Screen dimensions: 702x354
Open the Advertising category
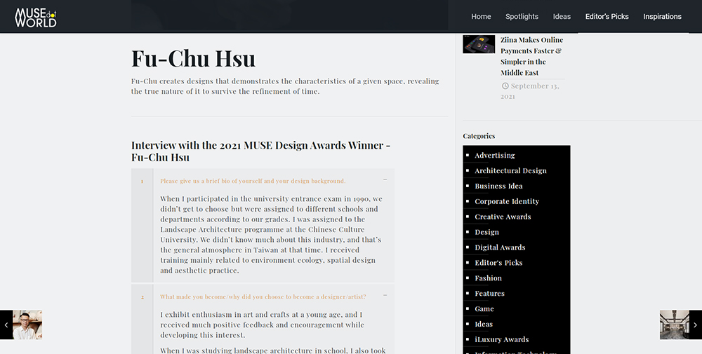[x=495, y=155]
